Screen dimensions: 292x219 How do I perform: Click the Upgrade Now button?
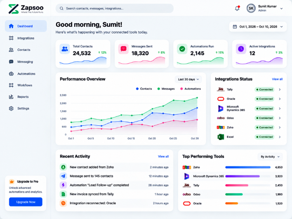coord(26,202)
